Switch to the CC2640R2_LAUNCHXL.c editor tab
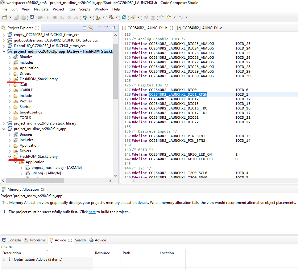Image resolution: width=298 pixels, height=270 pixels. pyautogui.click(x=201, y=28)
